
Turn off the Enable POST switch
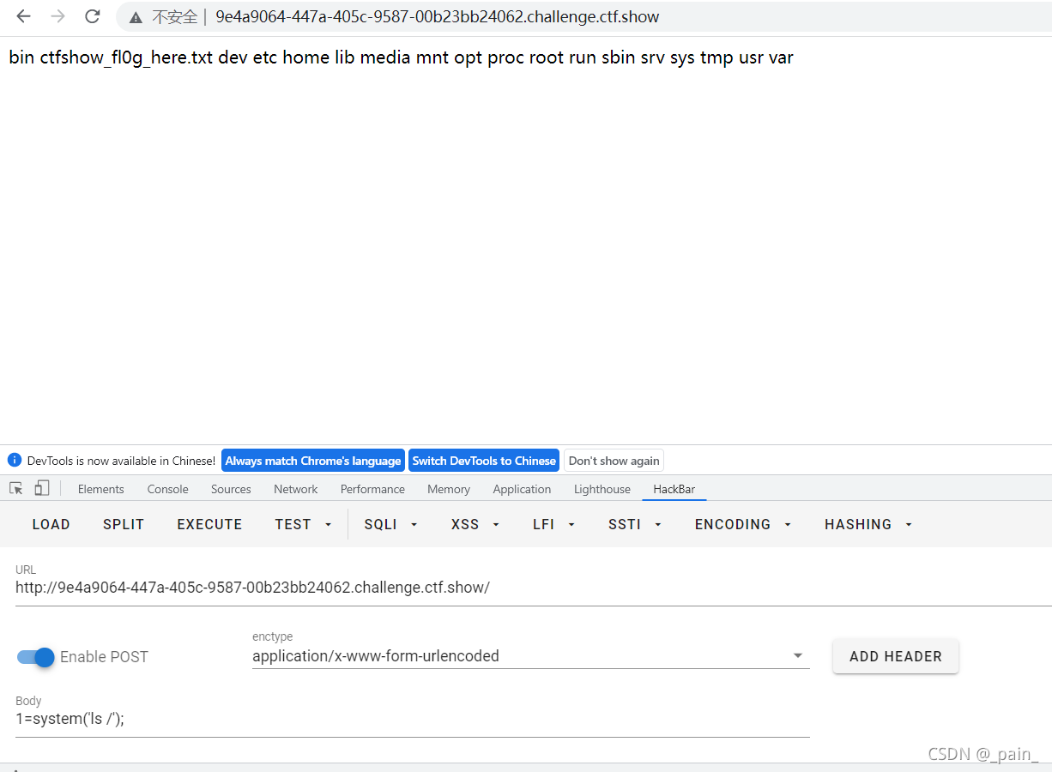(x=36, y=657)
